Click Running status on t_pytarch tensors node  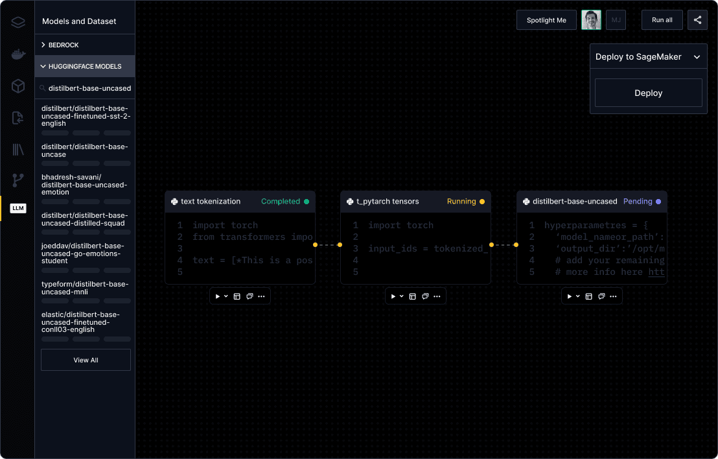(466, 202)
